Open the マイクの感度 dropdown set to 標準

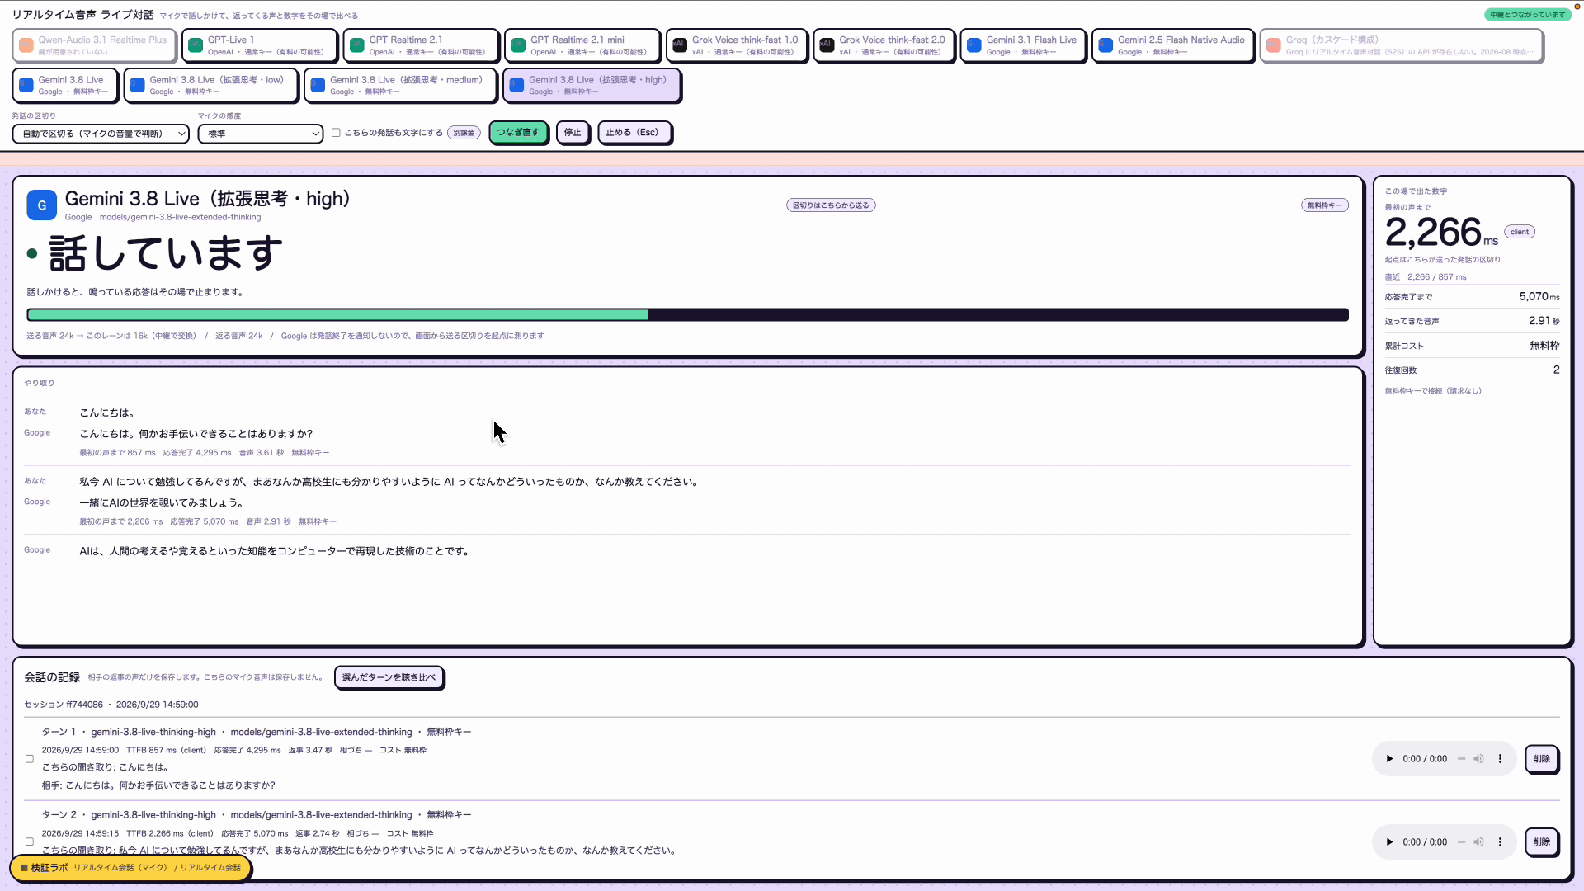pos(260,134)
